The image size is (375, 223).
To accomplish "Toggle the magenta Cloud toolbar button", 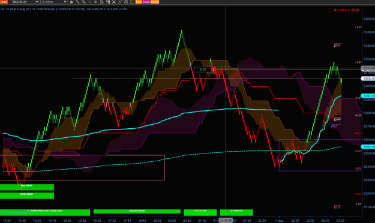I will click(146, 2).
